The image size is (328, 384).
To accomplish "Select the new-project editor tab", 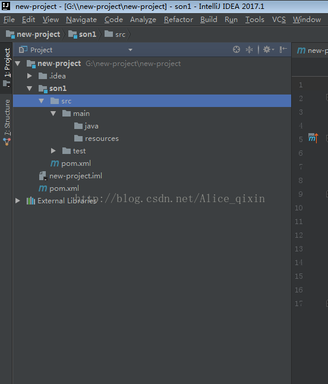I will pyautogui.click(x=312, y=51).
